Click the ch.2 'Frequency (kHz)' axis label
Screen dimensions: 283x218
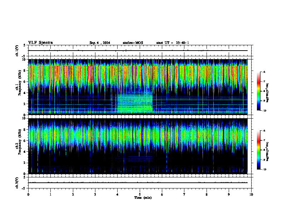coord(20,142)
